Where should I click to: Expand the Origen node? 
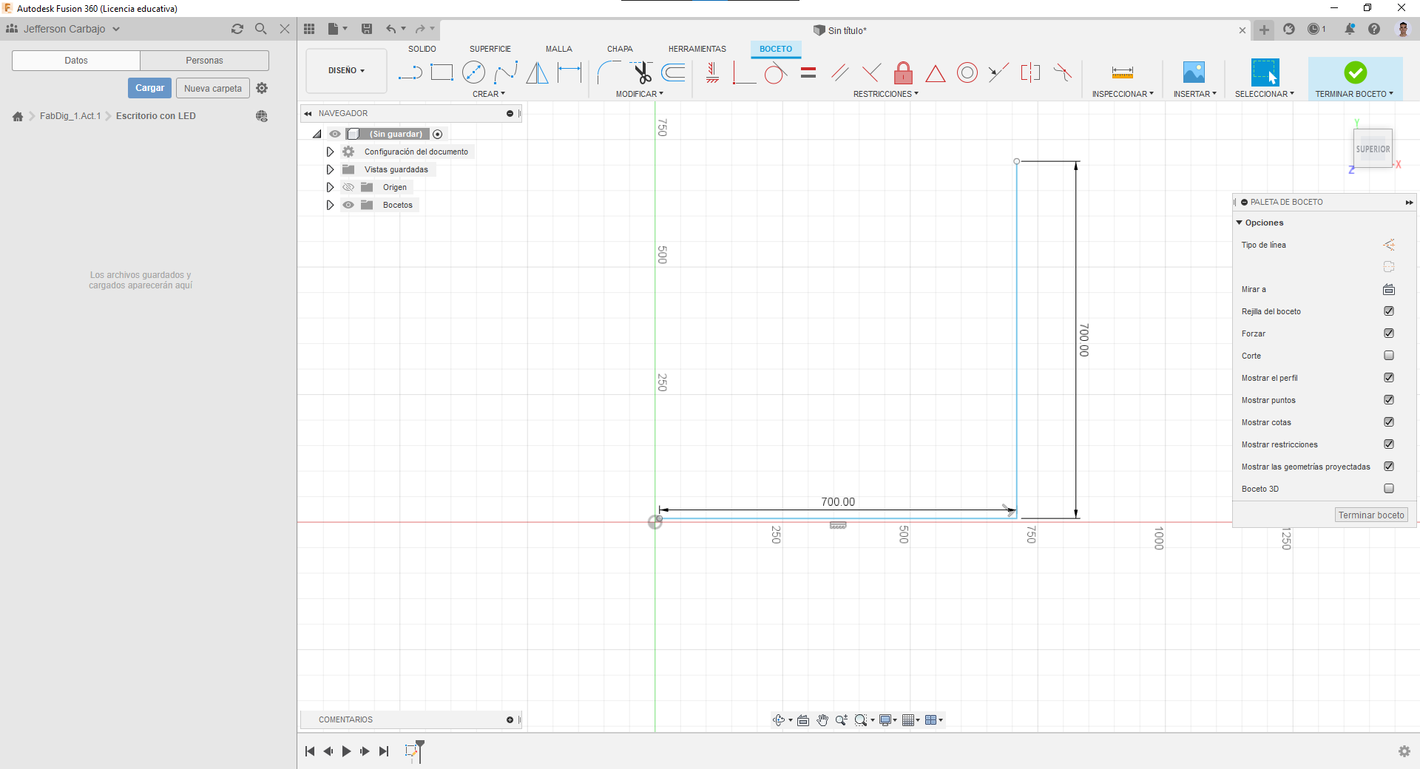pos(330,187)
